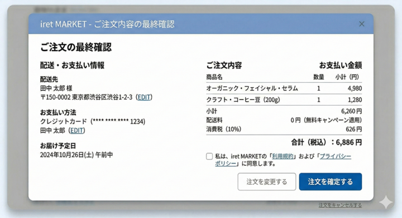Screen dimensions: 402x218
Task: Click the 消費税（10%） label
Action: pos(224,129)
